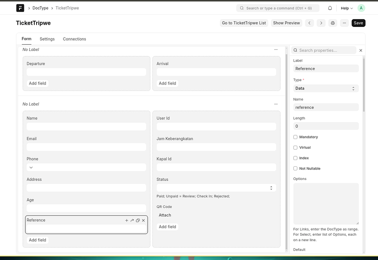Open Go to TicketTripwe List
Viewport: 378px width, 260px height.
pyautogui.click(x=244, y=23)
